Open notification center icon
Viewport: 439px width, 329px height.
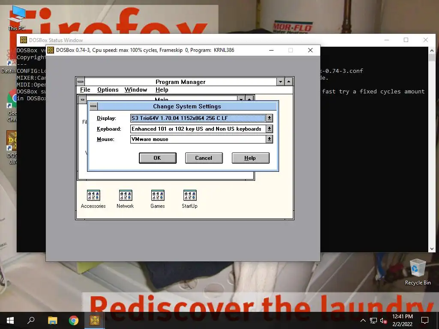pyautogui.click(x=425, y=320)
